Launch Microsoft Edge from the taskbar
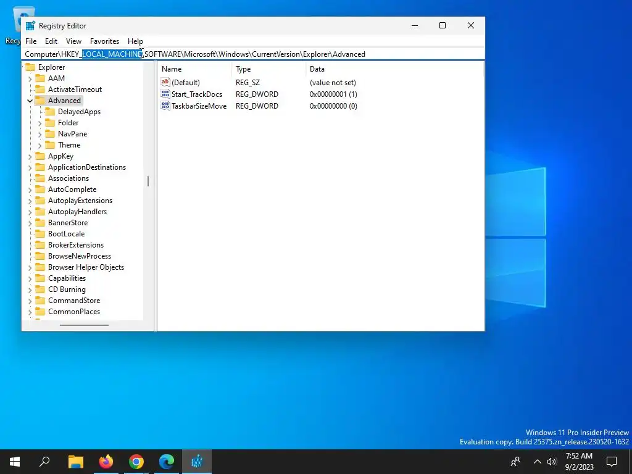The height and width of the screenshot is (474, 632). 167,462
